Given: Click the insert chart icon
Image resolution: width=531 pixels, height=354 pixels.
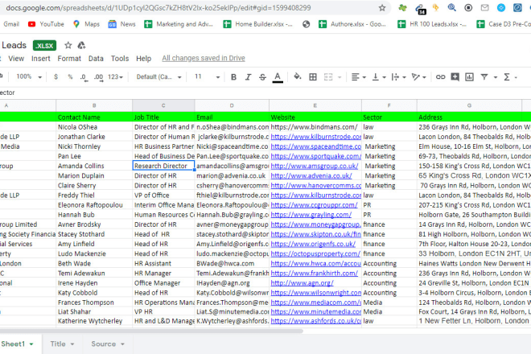Looking at the screenshot, I should pos(469,77).
